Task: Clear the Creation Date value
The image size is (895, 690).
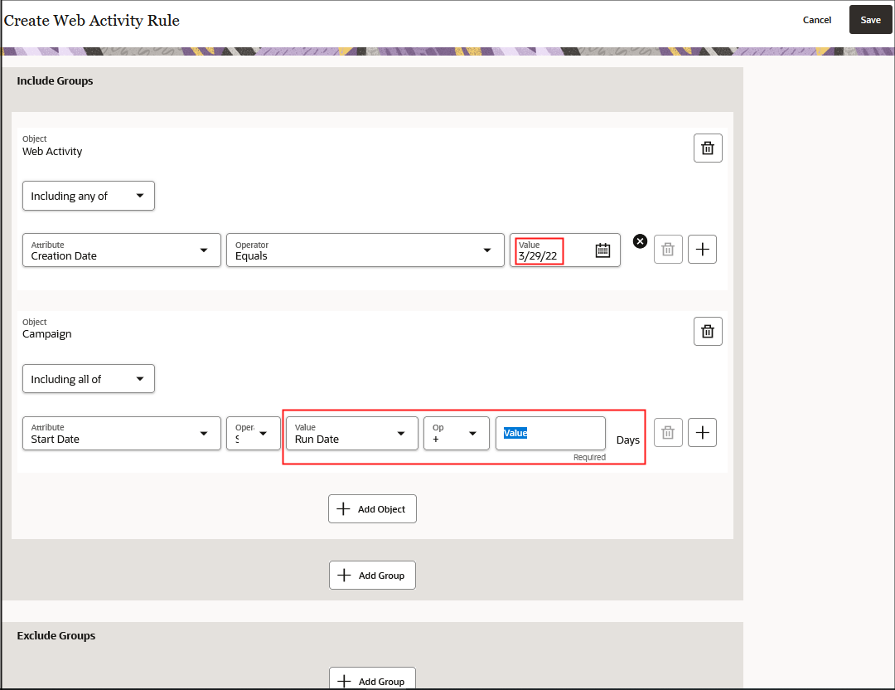Action: 641,241
